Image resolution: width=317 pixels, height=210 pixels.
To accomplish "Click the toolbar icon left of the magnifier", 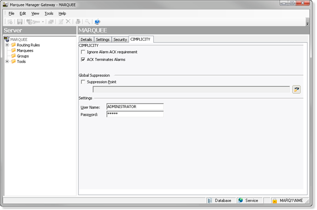I will coord(78,21).
